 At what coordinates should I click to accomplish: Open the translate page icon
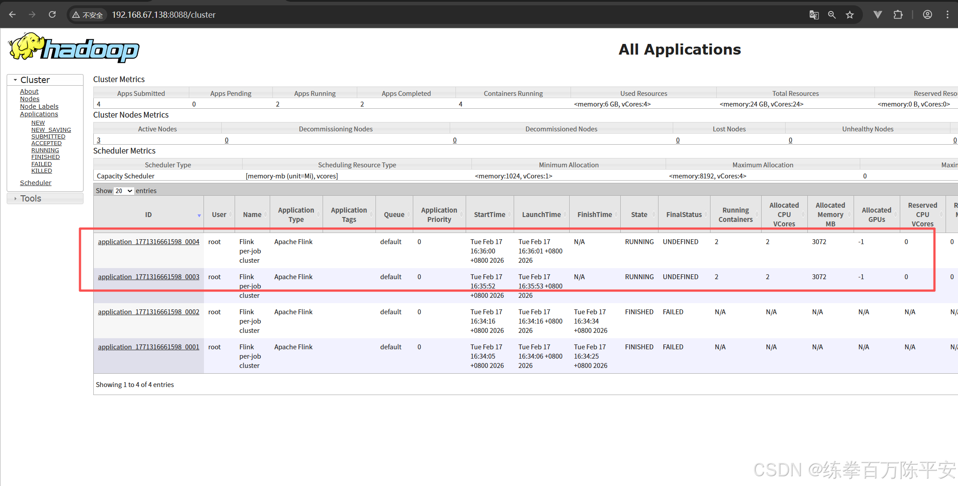click(814, 15)
